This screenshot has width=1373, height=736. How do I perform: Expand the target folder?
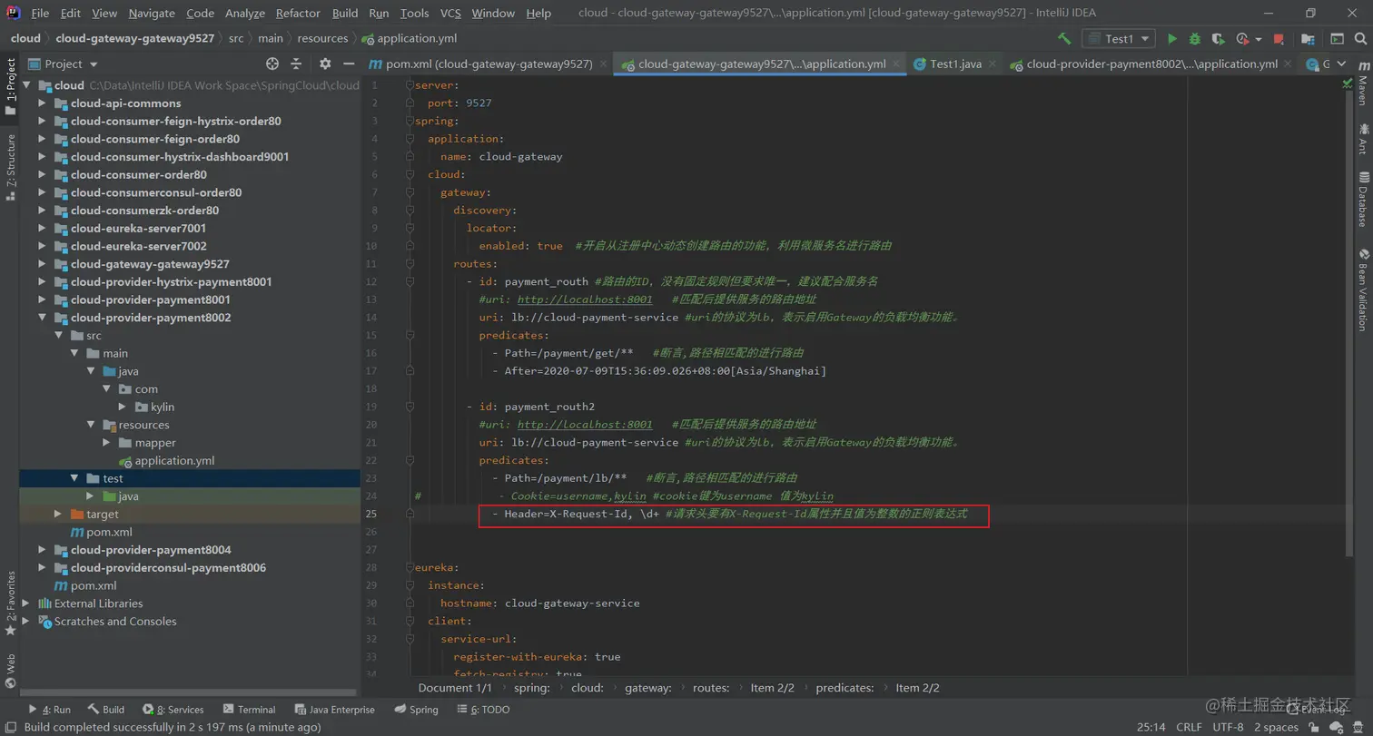coord(58,514)
